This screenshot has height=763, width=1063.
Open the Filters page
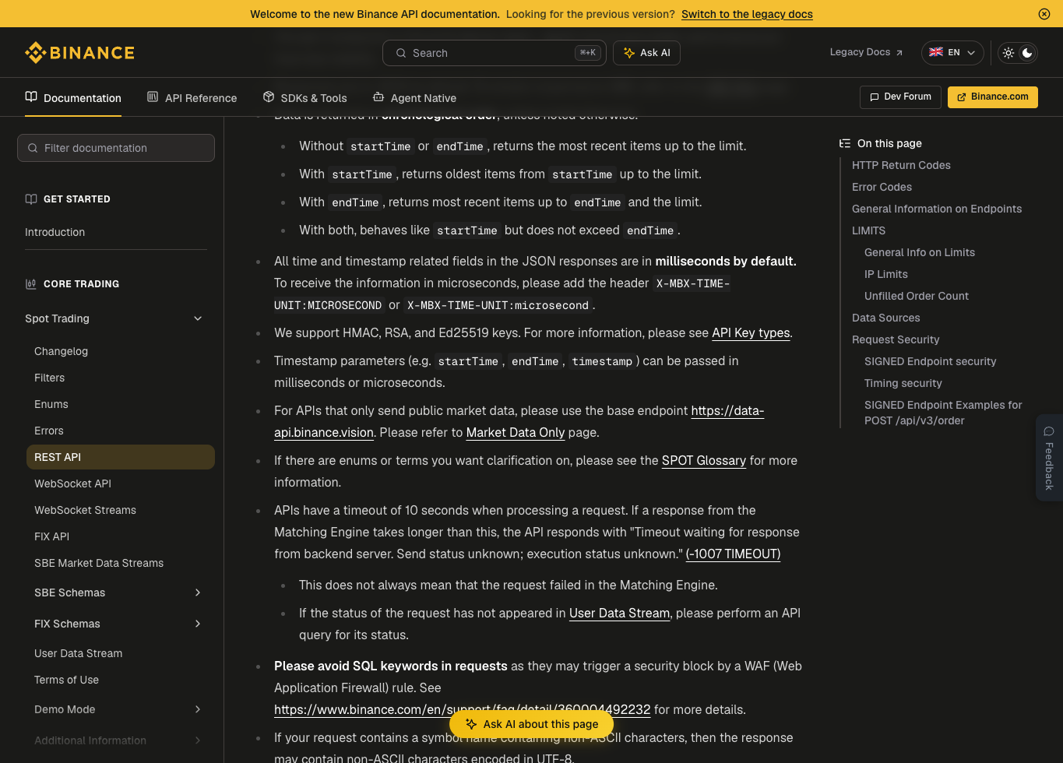pos(49,378)
